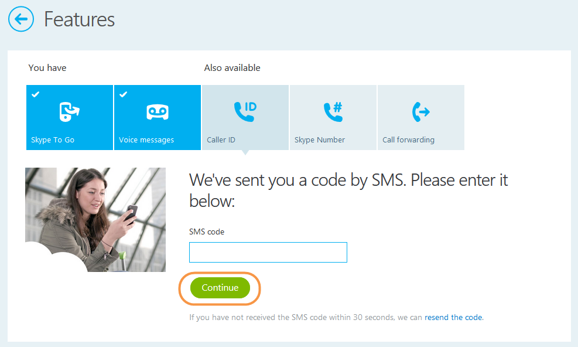Select the Skype To Go phone icon

[x=69, y=111]
